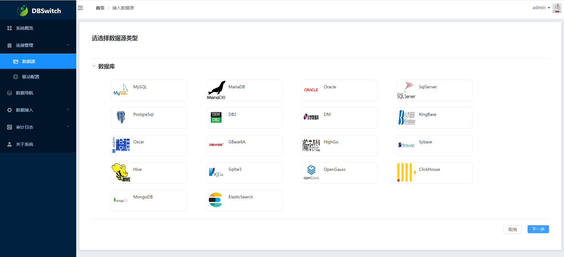Open 驱动配置 submenu item

coord(38,77)
